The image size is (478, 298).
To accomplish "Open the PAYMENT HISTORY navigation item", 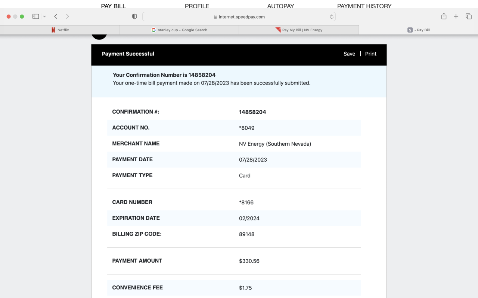I will point(364,6).
